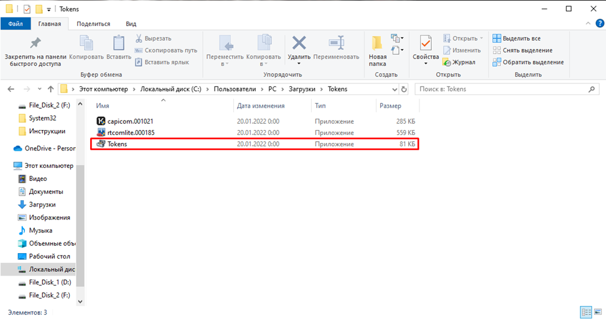Click the Переименовать rename icon
This screenshot has height=319, width=606.
(x=336, y=43)
